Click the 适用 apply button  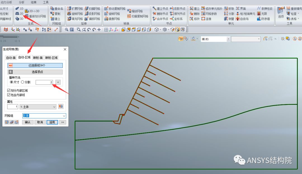click(52, 122)
